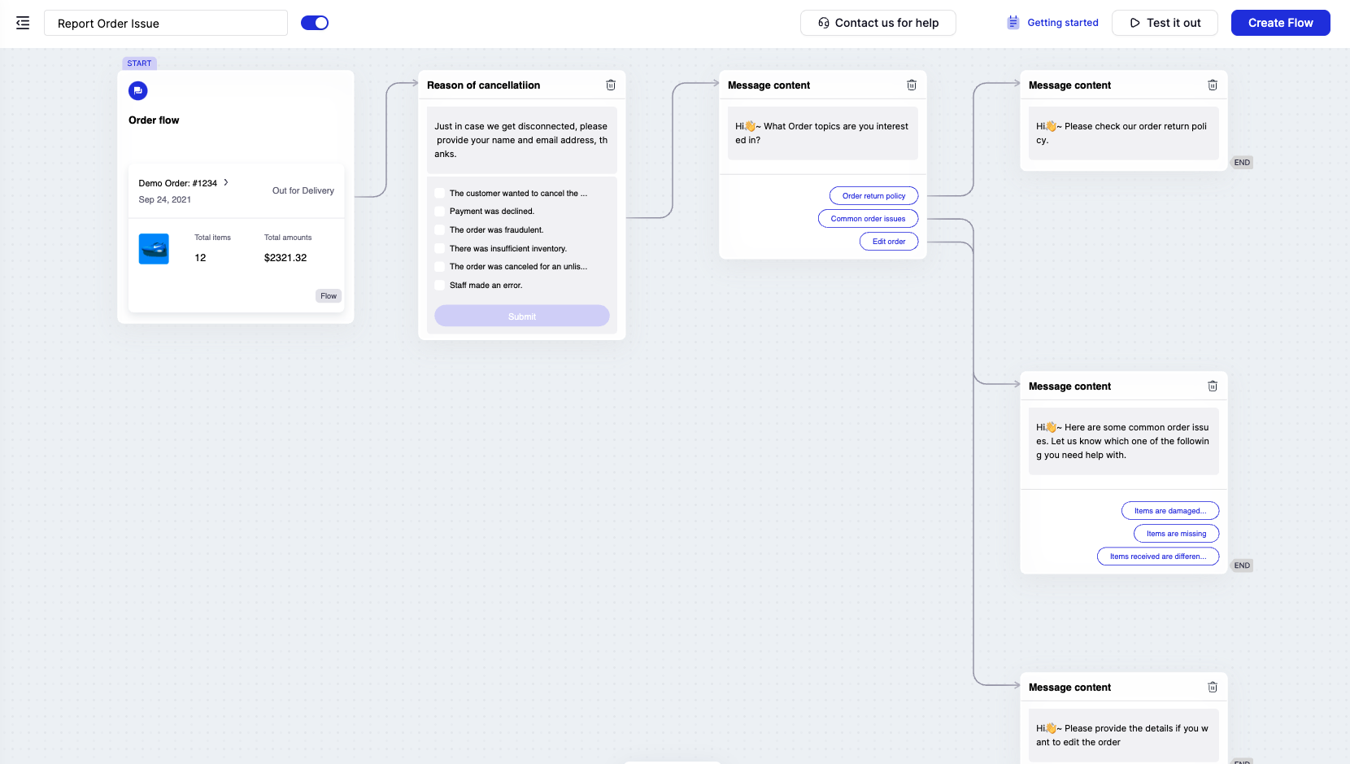The width and height of the screenshot is (1350, 764).
Task: Delete the Reason of cancellation node
Action: [x=611, y=85]
